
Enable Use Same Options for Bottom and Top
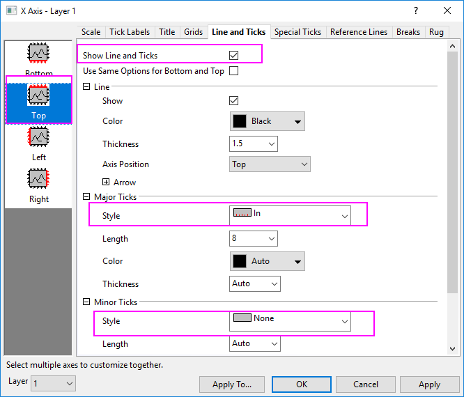(x=234, y=70)
